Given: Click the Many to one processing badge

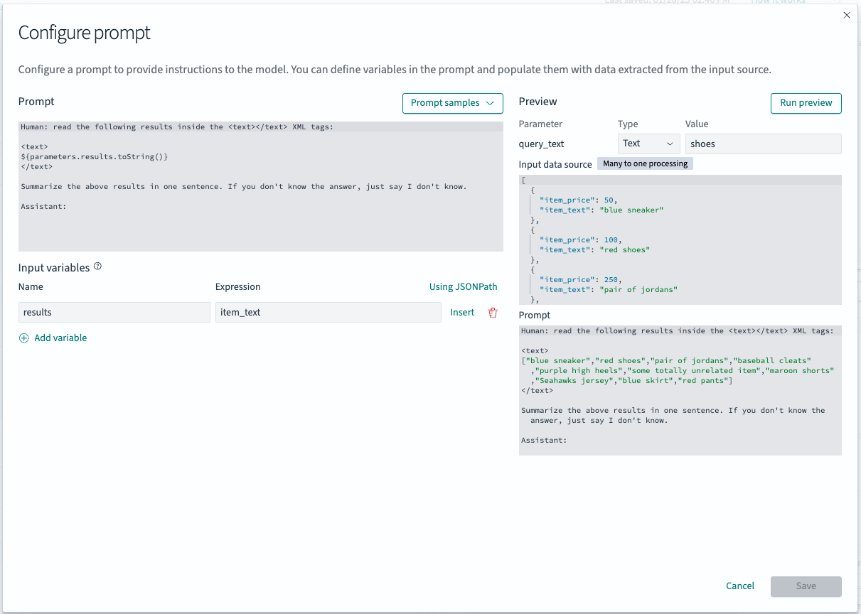Looking at the screenshot, I should (x=645, y=163).
